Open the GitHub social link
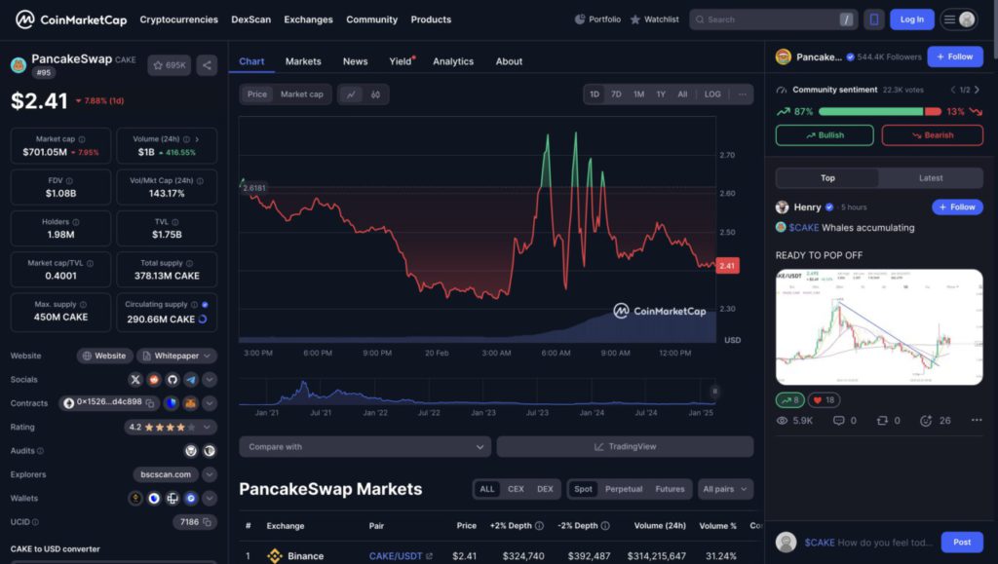Viewport: 998px width, 564px height. point(173,380)
